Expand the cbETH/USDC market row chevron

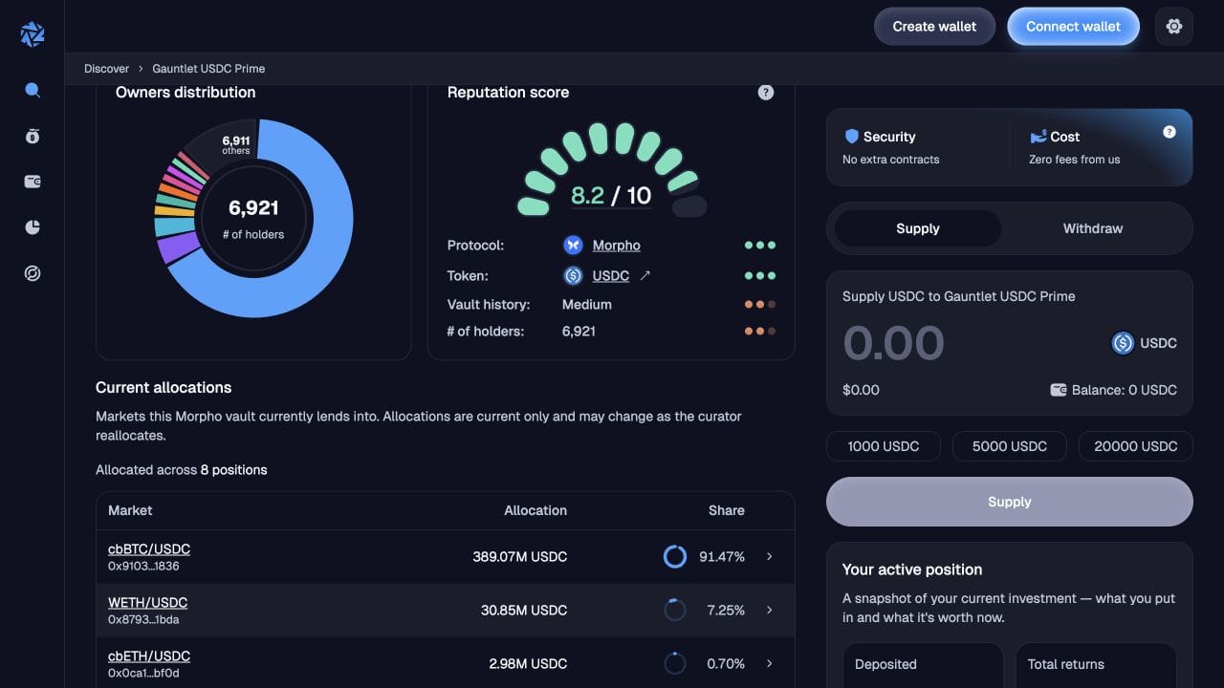tap(770, 663)
